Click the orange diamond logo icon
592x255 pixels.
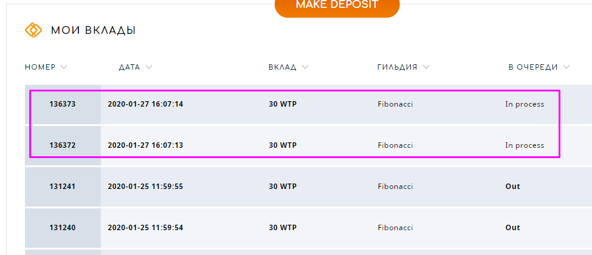[x=33, y=30]
